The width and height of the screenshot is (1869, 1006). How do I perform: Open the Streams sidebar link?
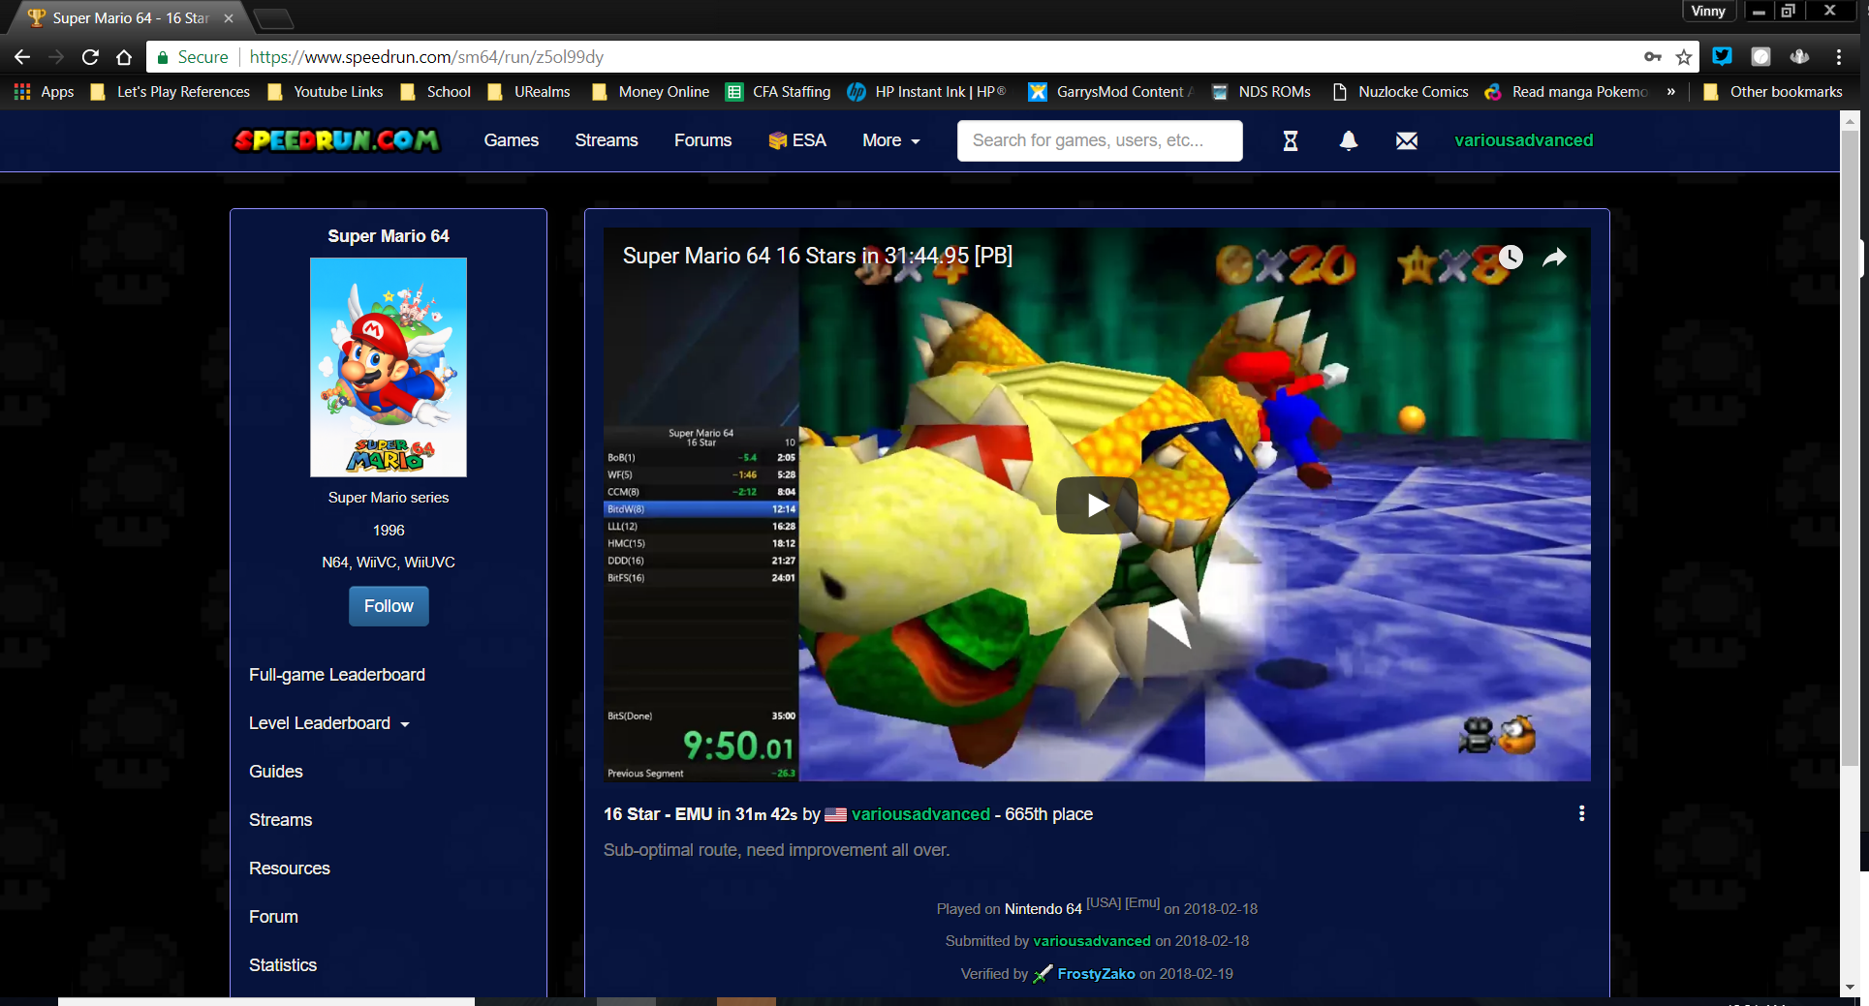tap(281, 820)
